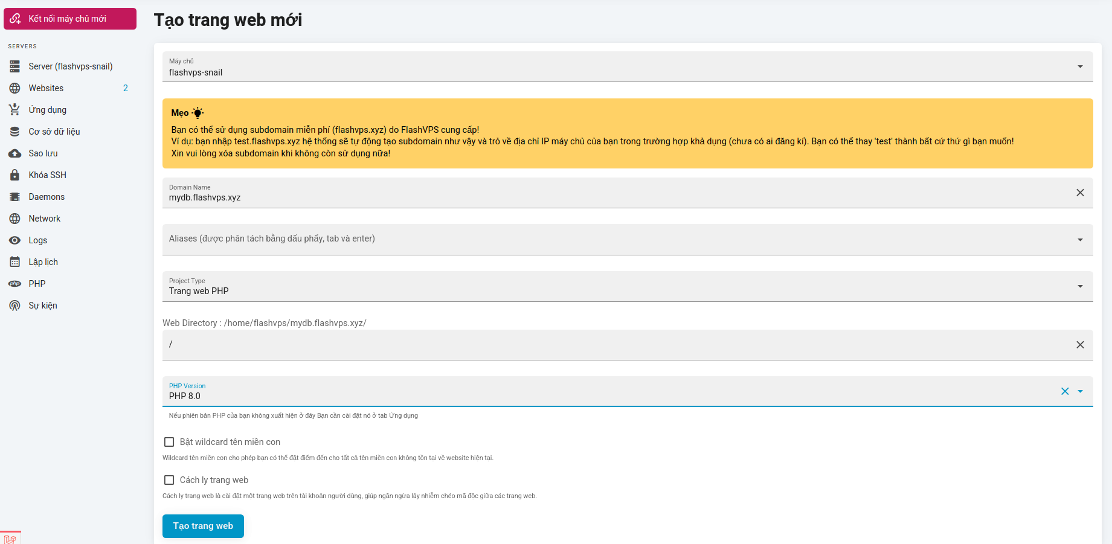Open the Lập lịch calendar icon
The width and height of the screenshot is (1112, 544).
(x=15, y=262)
